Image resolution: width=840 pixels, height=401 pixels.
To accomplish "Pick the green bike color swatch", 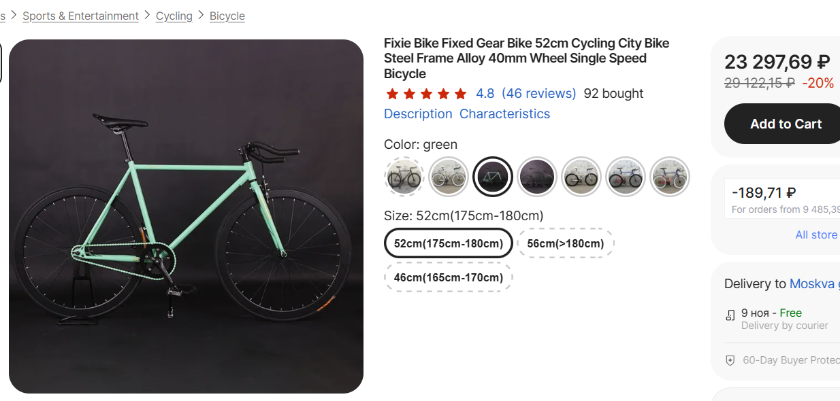I will (x=493, y=177).
